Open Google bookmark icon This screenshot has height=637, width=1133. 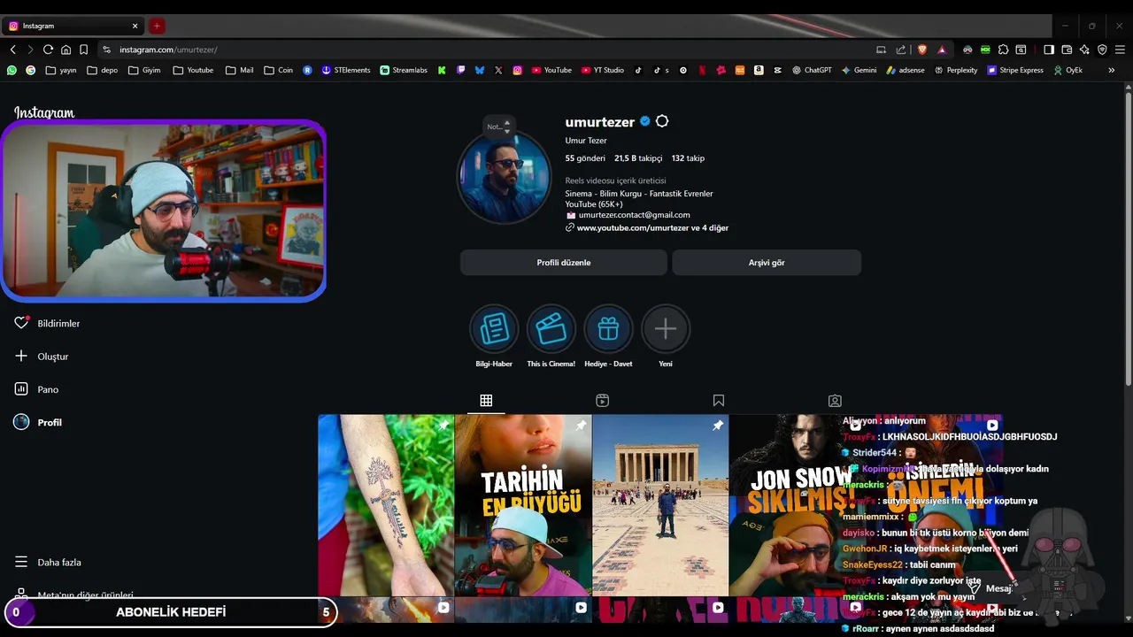pos(30,70)
